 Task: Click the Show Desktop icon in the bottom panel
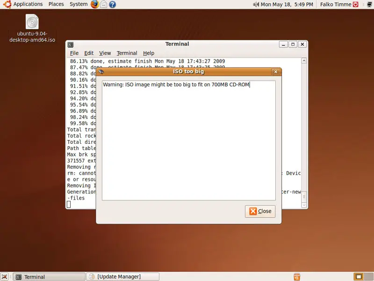[x=5, y=277]
